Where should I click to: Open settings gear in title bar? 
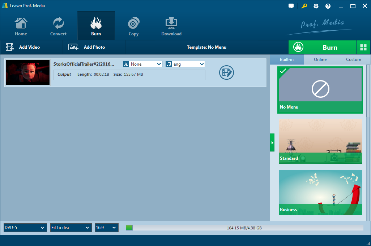316,6
